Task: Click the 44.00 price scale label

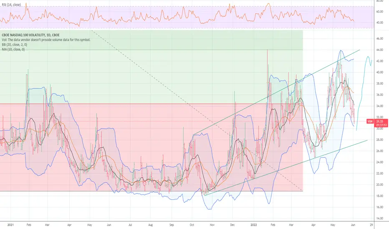Action: coord(379,50)
